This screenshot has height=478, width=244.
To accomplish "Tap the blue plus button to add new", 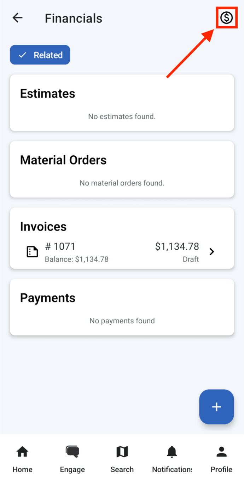I will point(216,407).
